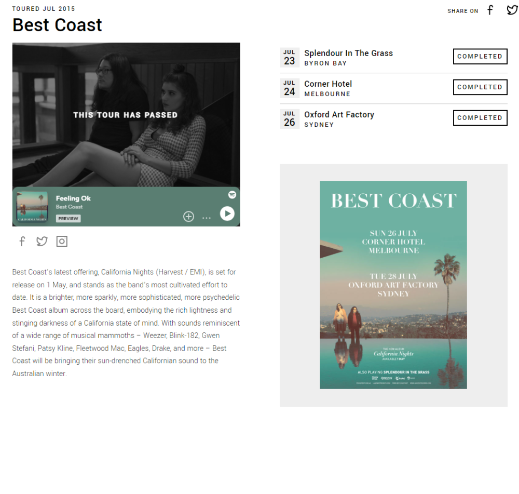519x494 pixels.
Task: Open the Feeling Ok song title link
Action: (73, 198)
